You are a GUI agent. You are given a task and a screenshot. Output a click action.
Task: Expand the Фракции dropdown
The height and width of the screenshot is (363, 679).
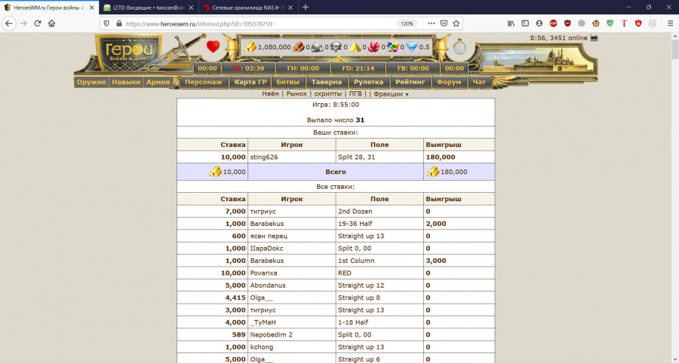(391, 94)
